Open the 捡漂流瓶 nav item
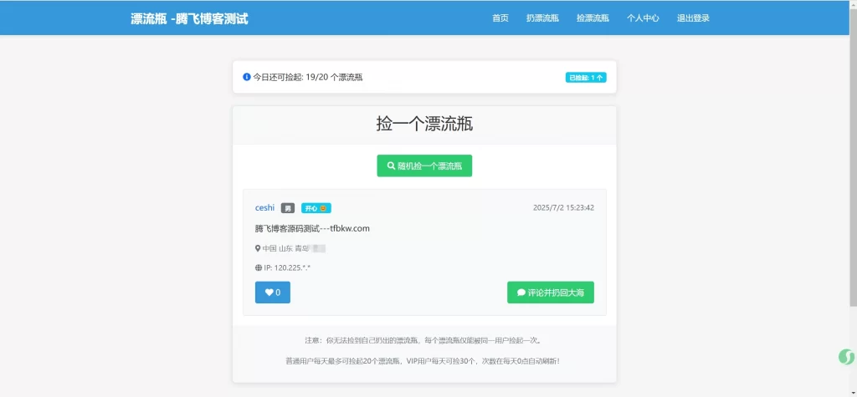Screen dimensions: 857x397 tap(593, 18)
